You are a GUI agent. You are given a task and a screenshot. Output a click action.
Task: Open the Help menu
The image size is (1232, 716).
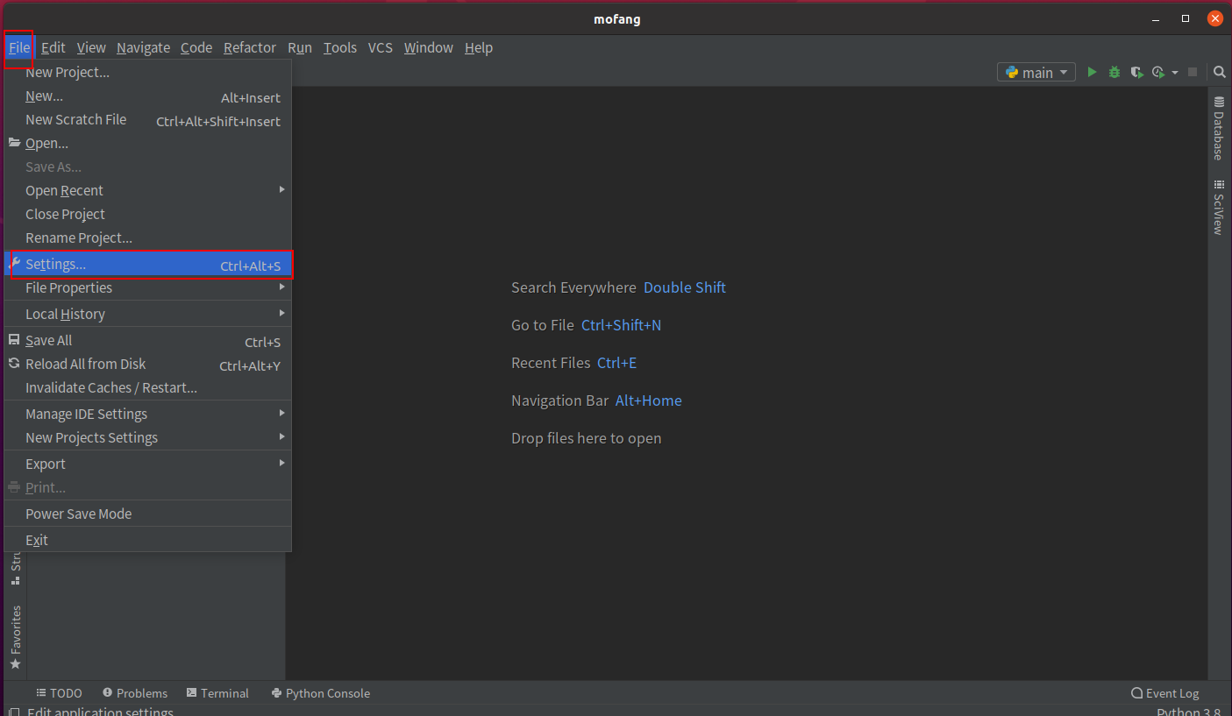coord(478,47)
